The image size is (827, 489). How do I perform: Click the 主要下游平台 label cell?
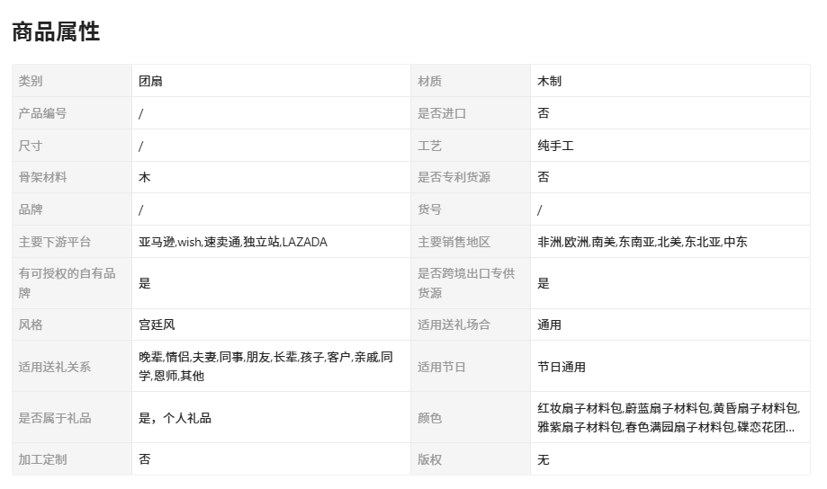55,242
